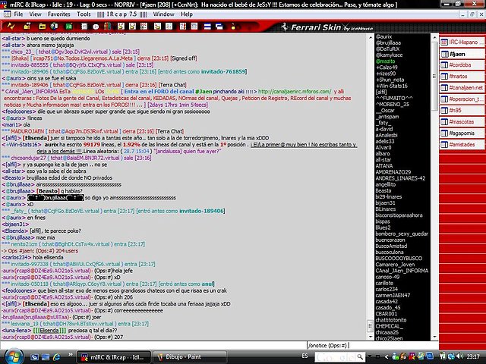Click the volume speaker tray icon

pos(460,356)
